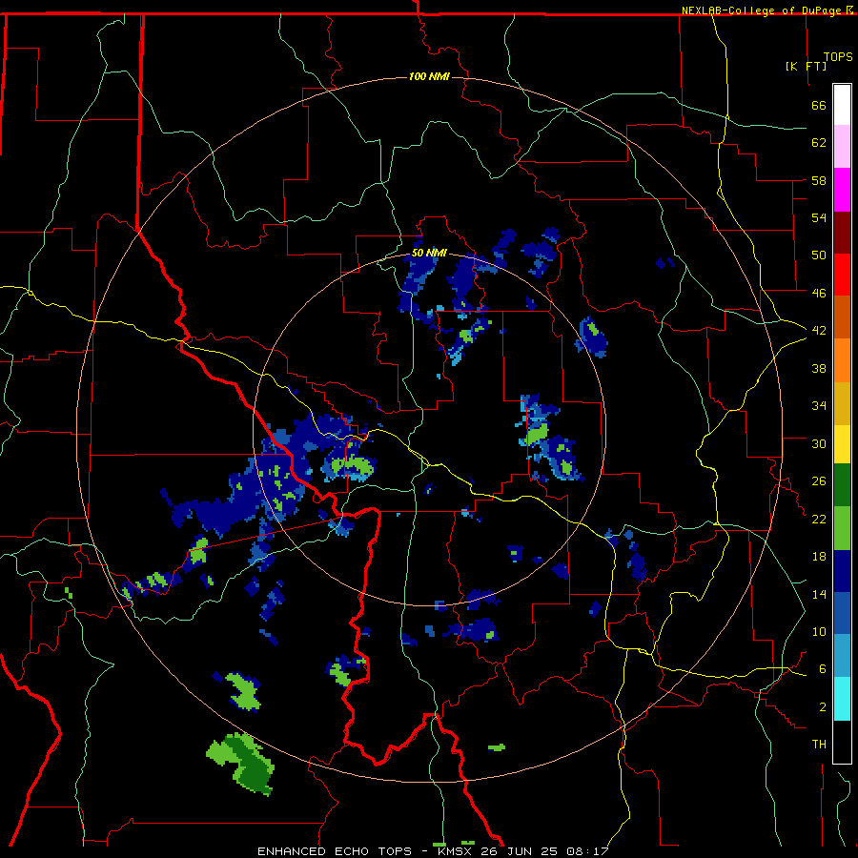This screenshot has height=858, width=858.
Task: Choose the navy blue legend swatch
Action: tap(842, 571)
